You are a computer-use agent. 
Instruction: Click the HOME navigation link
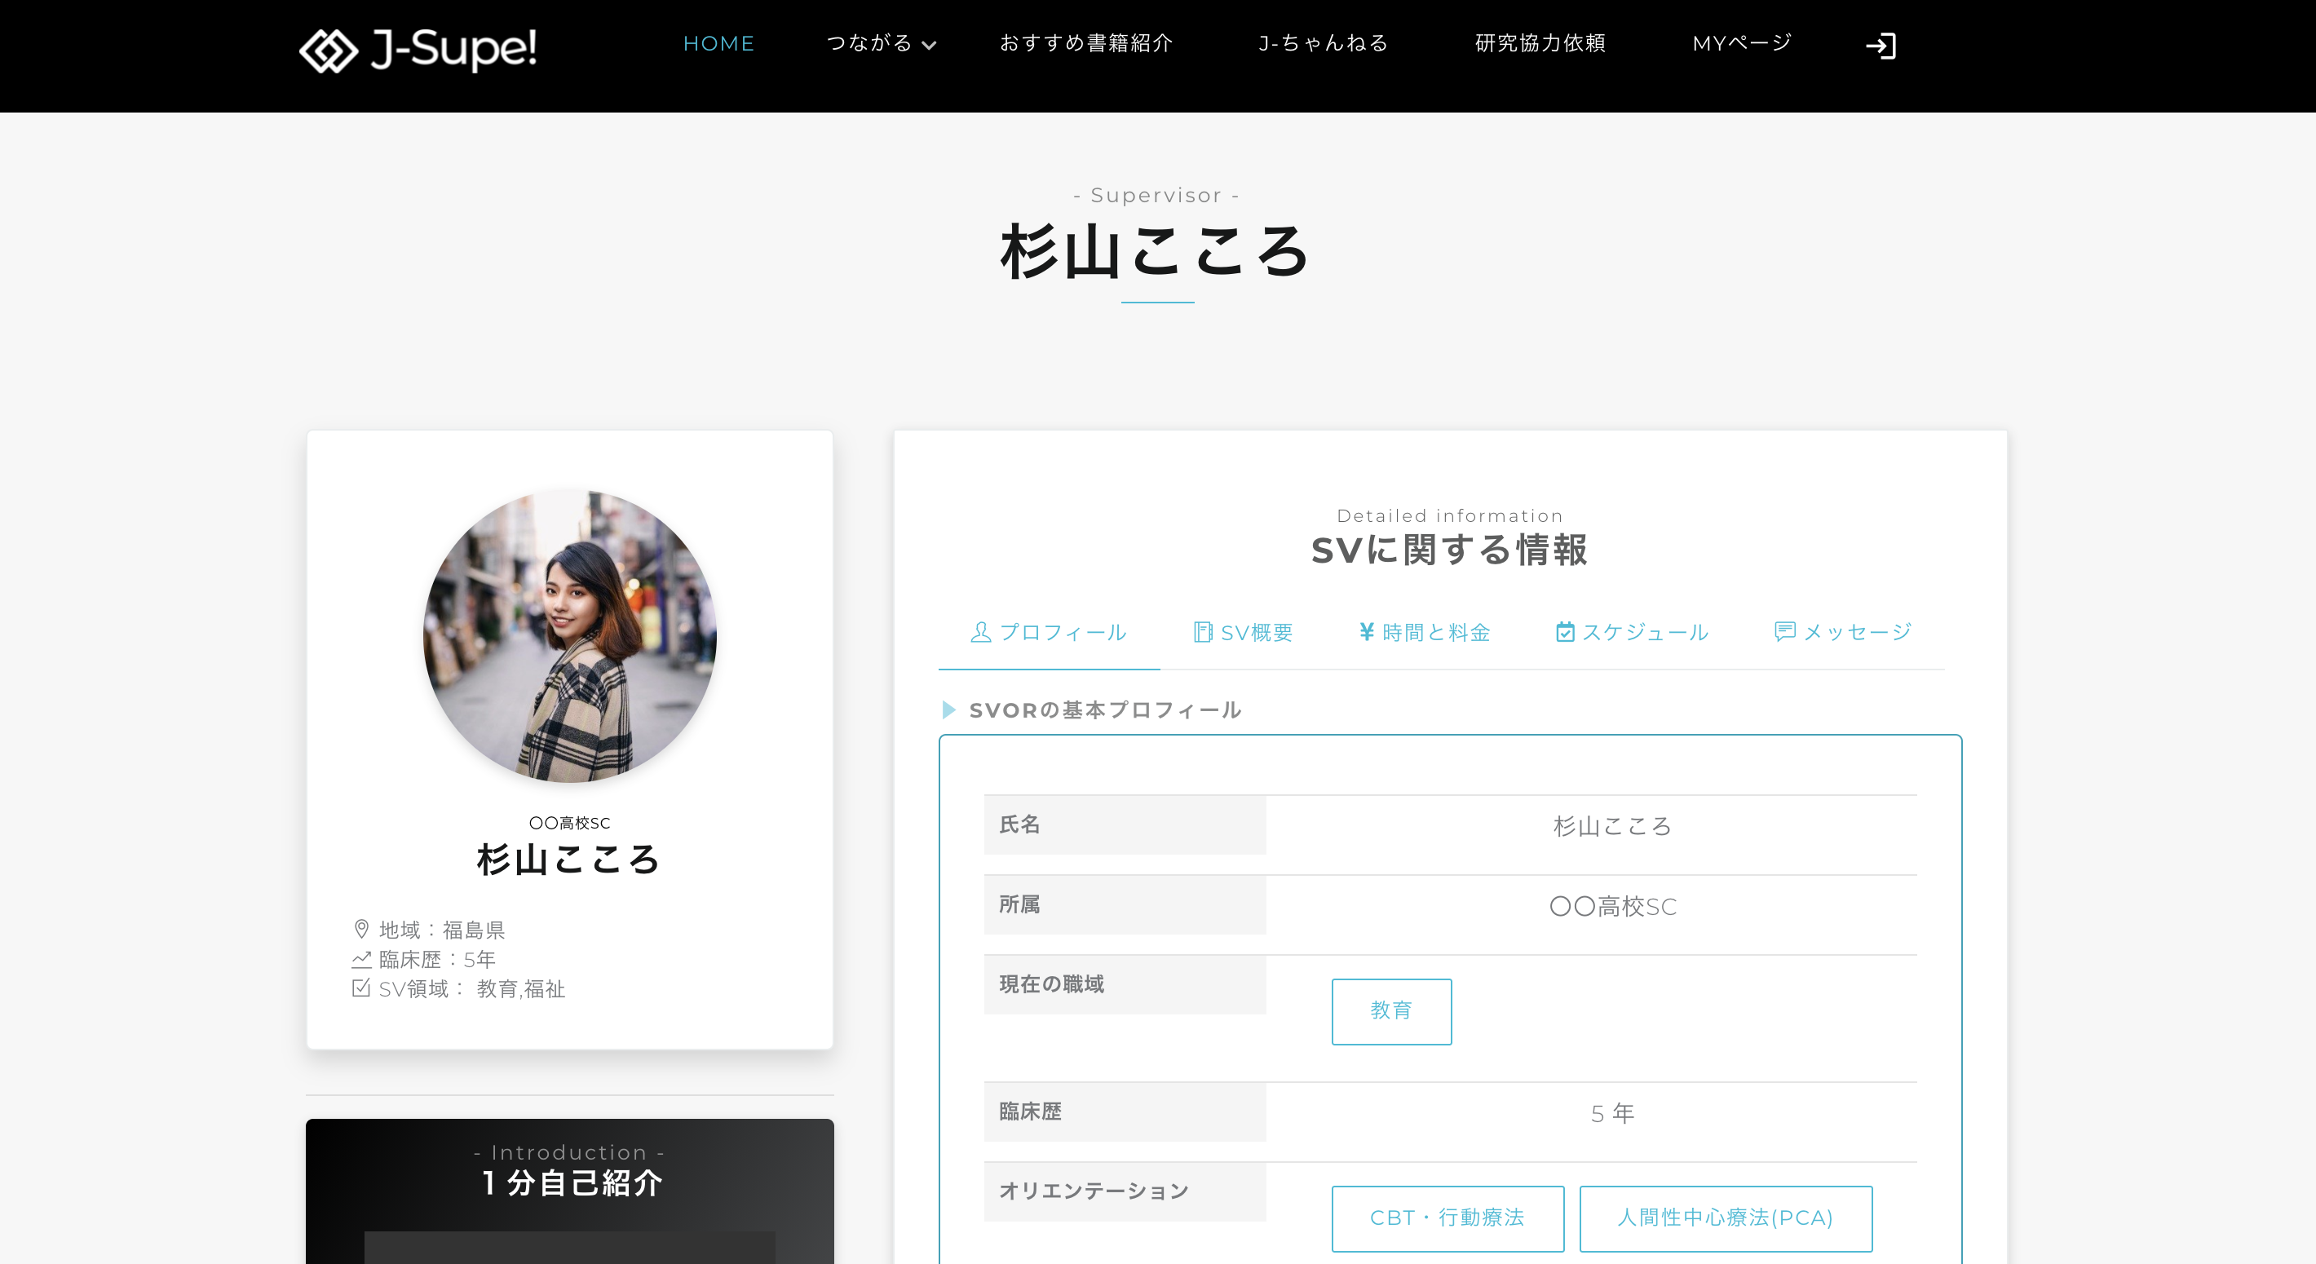coord(718,43)
